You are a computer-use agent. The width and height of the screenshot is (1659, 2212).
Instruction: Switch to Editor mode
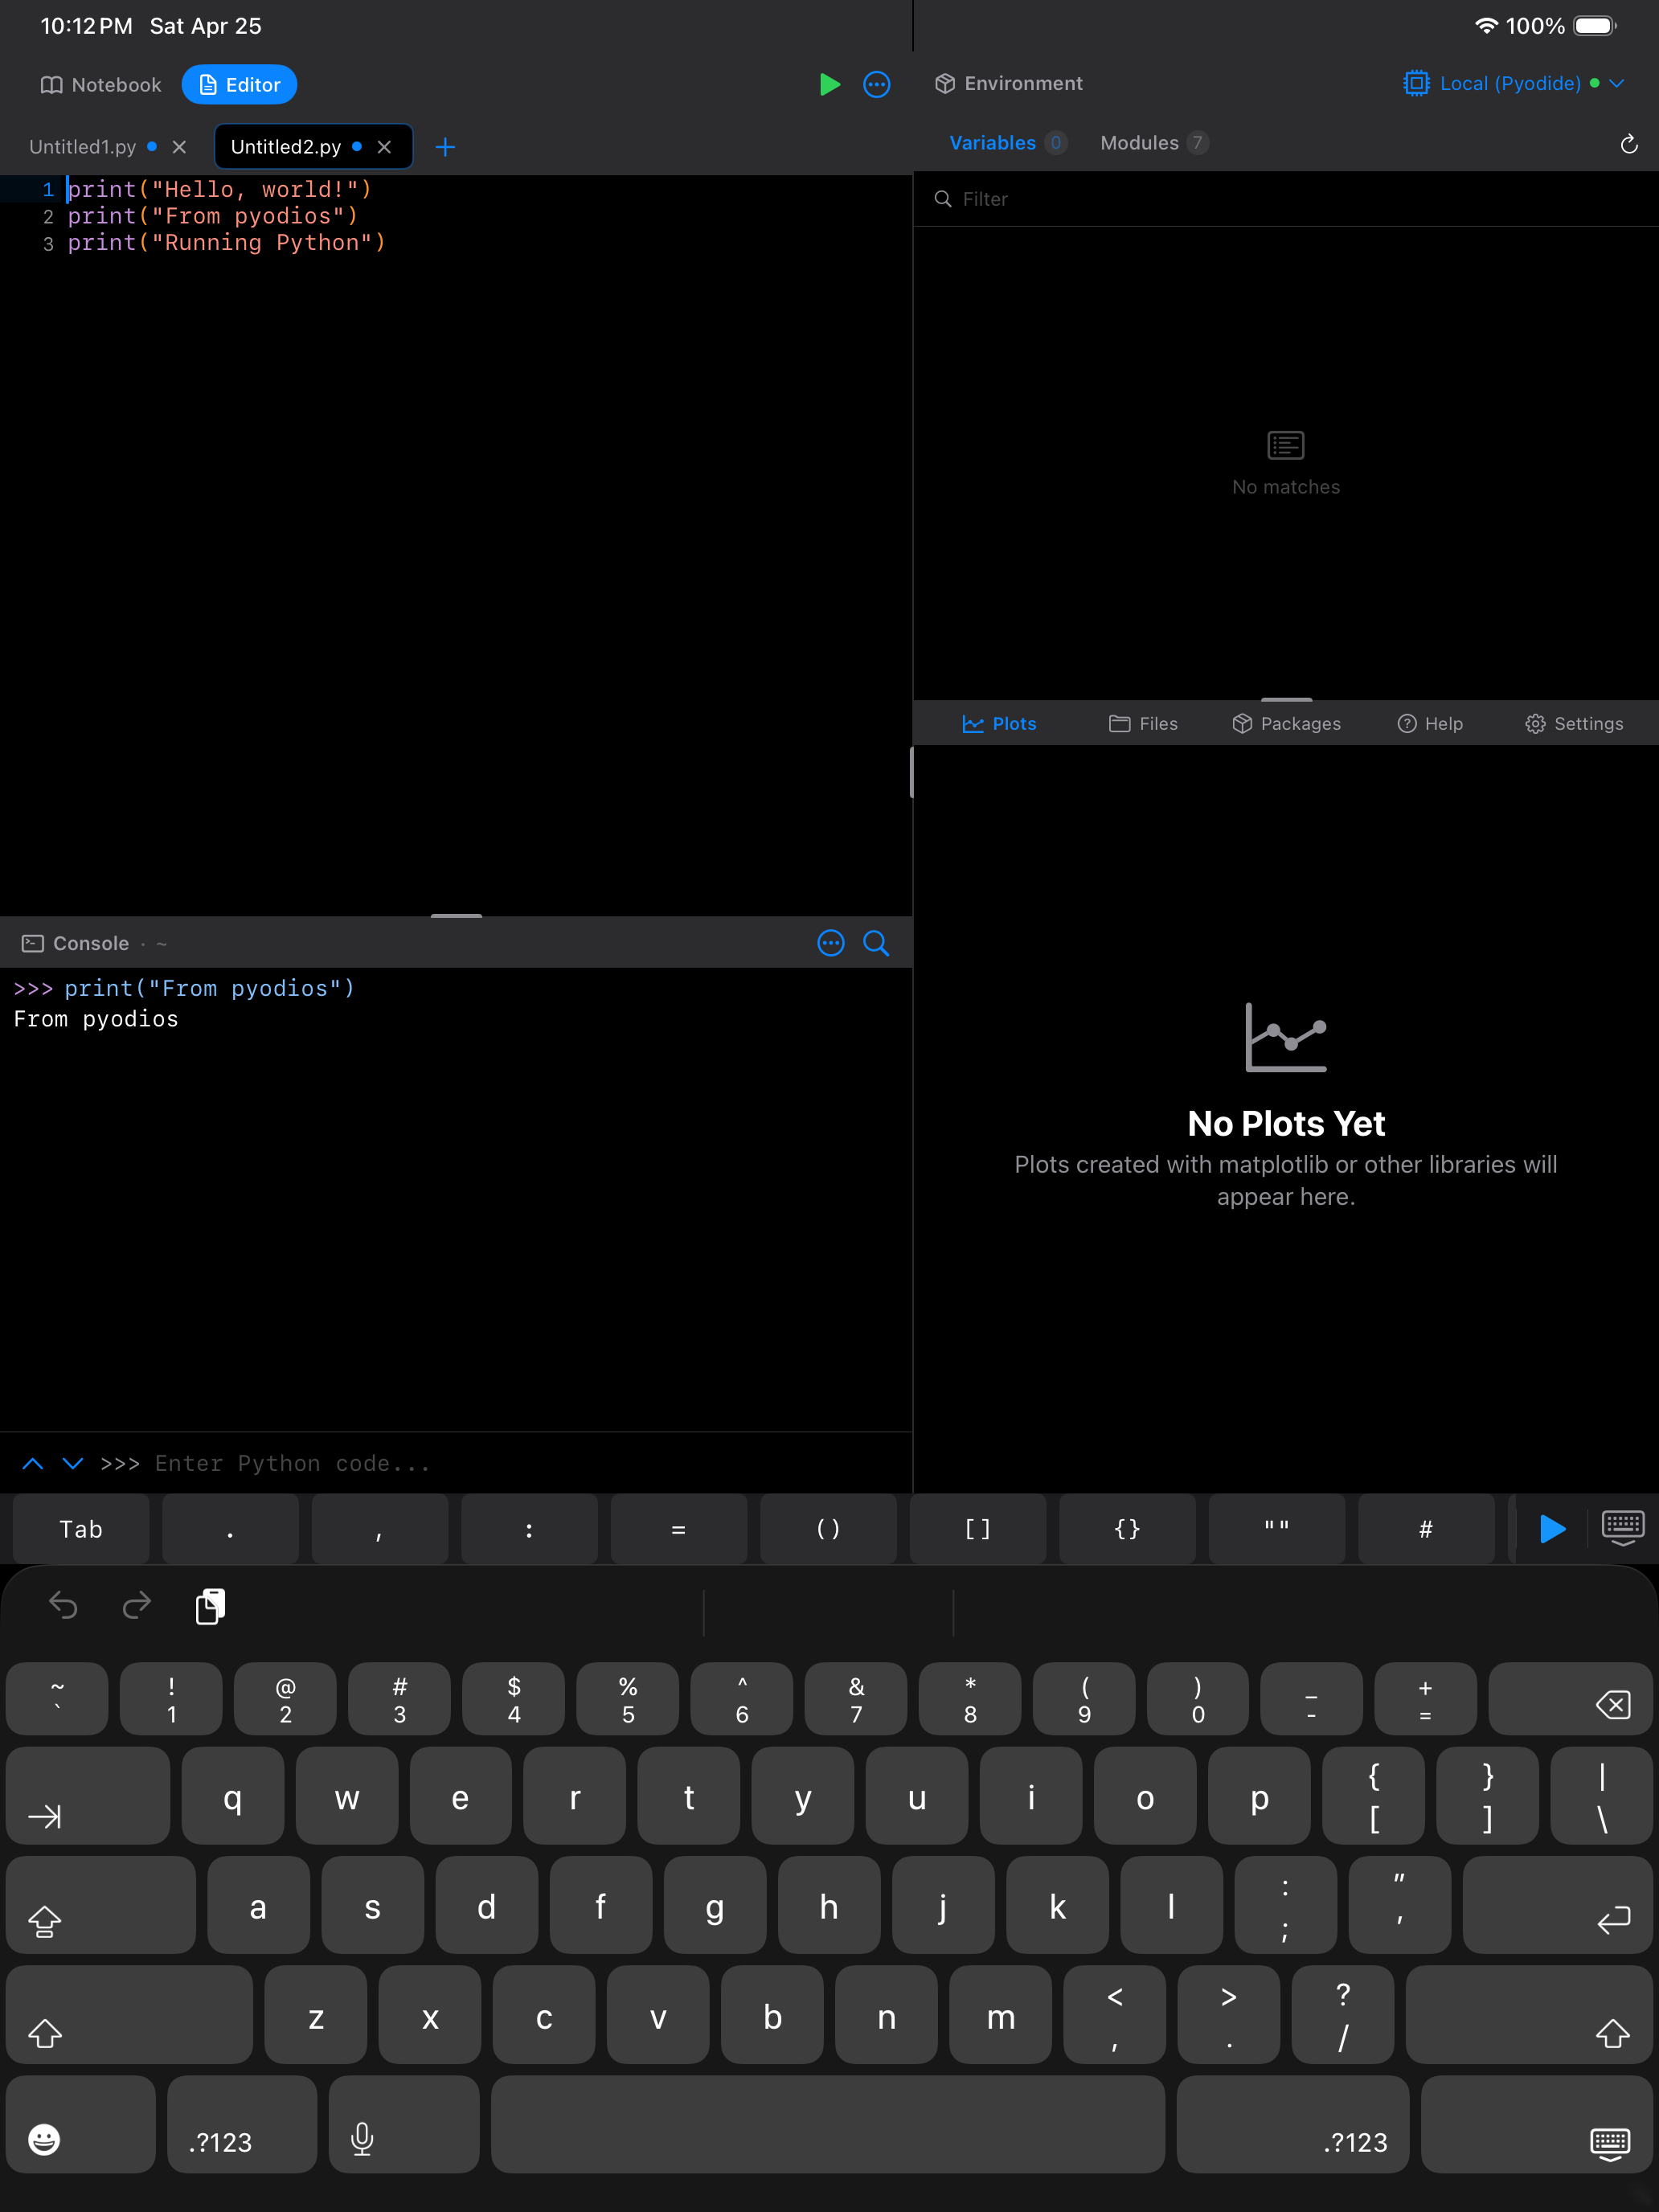pyautogui.click(x=239, y=85)
